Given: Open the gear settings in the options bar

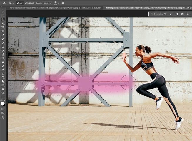Looking at the screenshot, I should click(63, 3).
